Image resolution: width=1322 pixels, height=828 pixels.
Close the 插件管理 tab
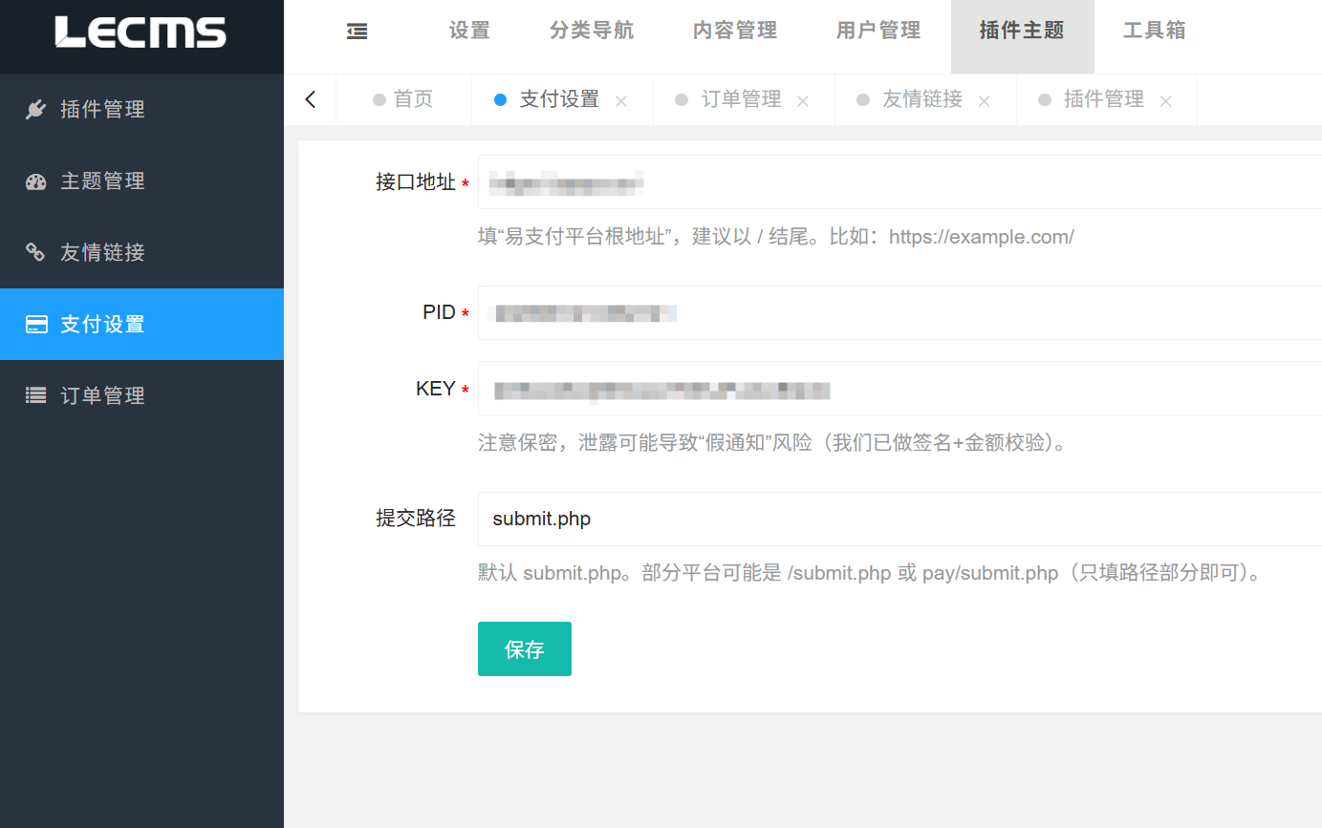pos(1165,100)
